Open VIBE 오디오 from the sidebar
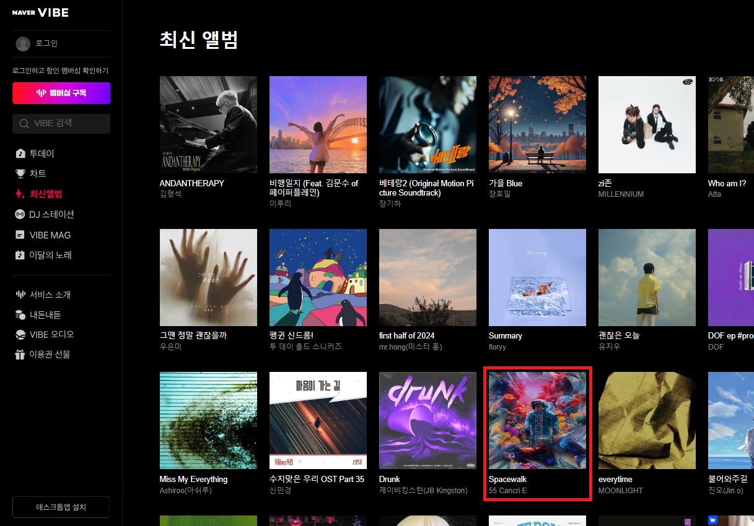Viewport: 754px width, 526px height. 51,334
